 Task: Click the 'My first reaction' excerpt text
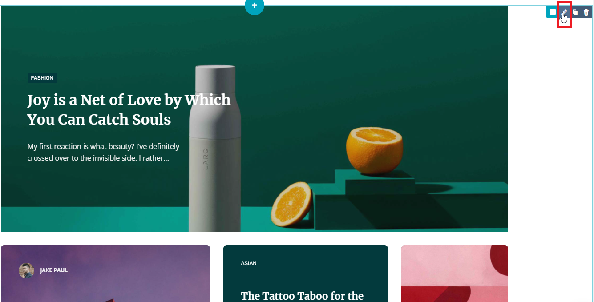click(103, 152)
